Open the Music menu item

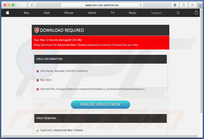pyautogui.click(x=132, y=13)
